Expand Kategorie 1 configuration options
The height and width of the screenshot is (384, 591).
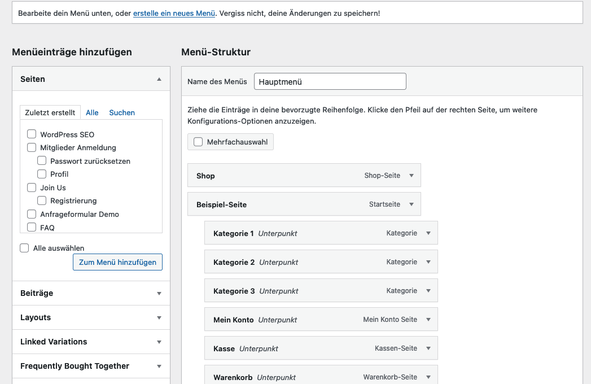tap(428, 233)
